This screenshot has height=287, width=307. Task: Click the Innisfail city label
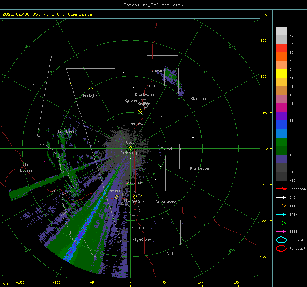(138, 124)
